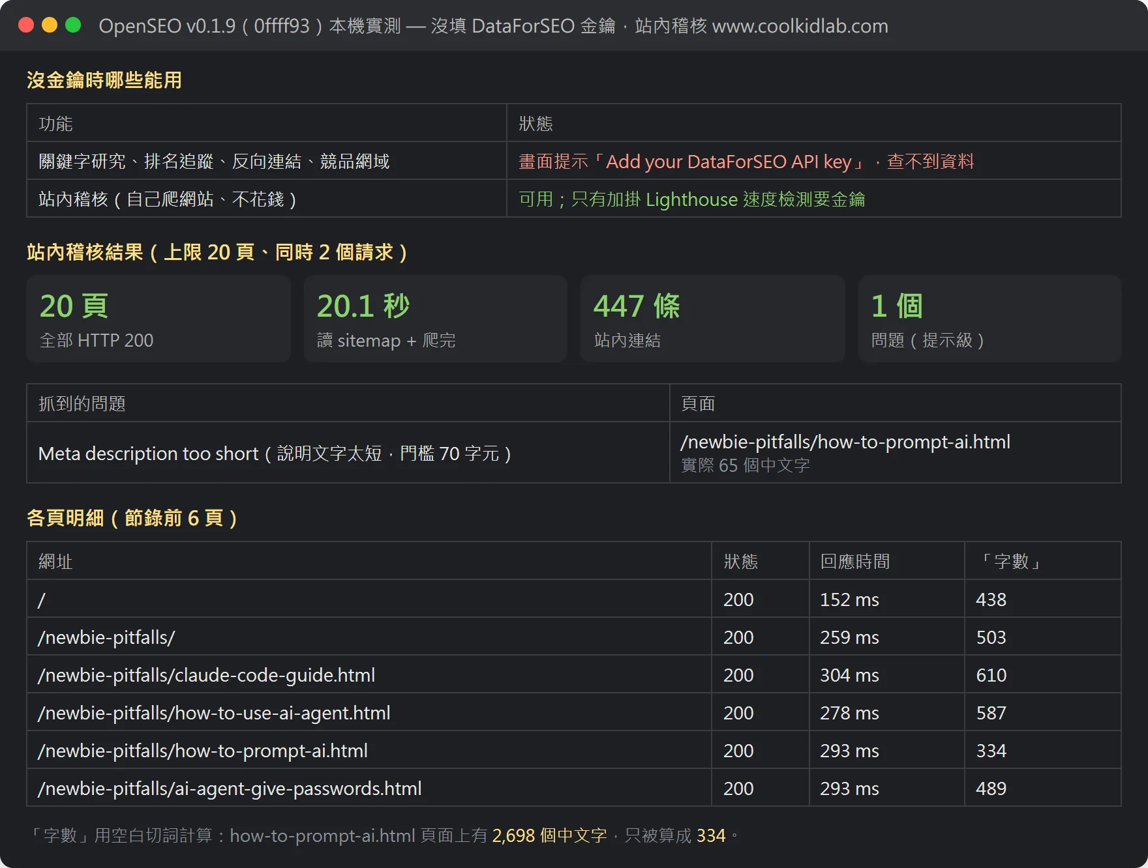1148x868 pixels.
Task: Select the 站內稽核（自己爬網站、不花錢）cell
Action: (x=267, y=199)
